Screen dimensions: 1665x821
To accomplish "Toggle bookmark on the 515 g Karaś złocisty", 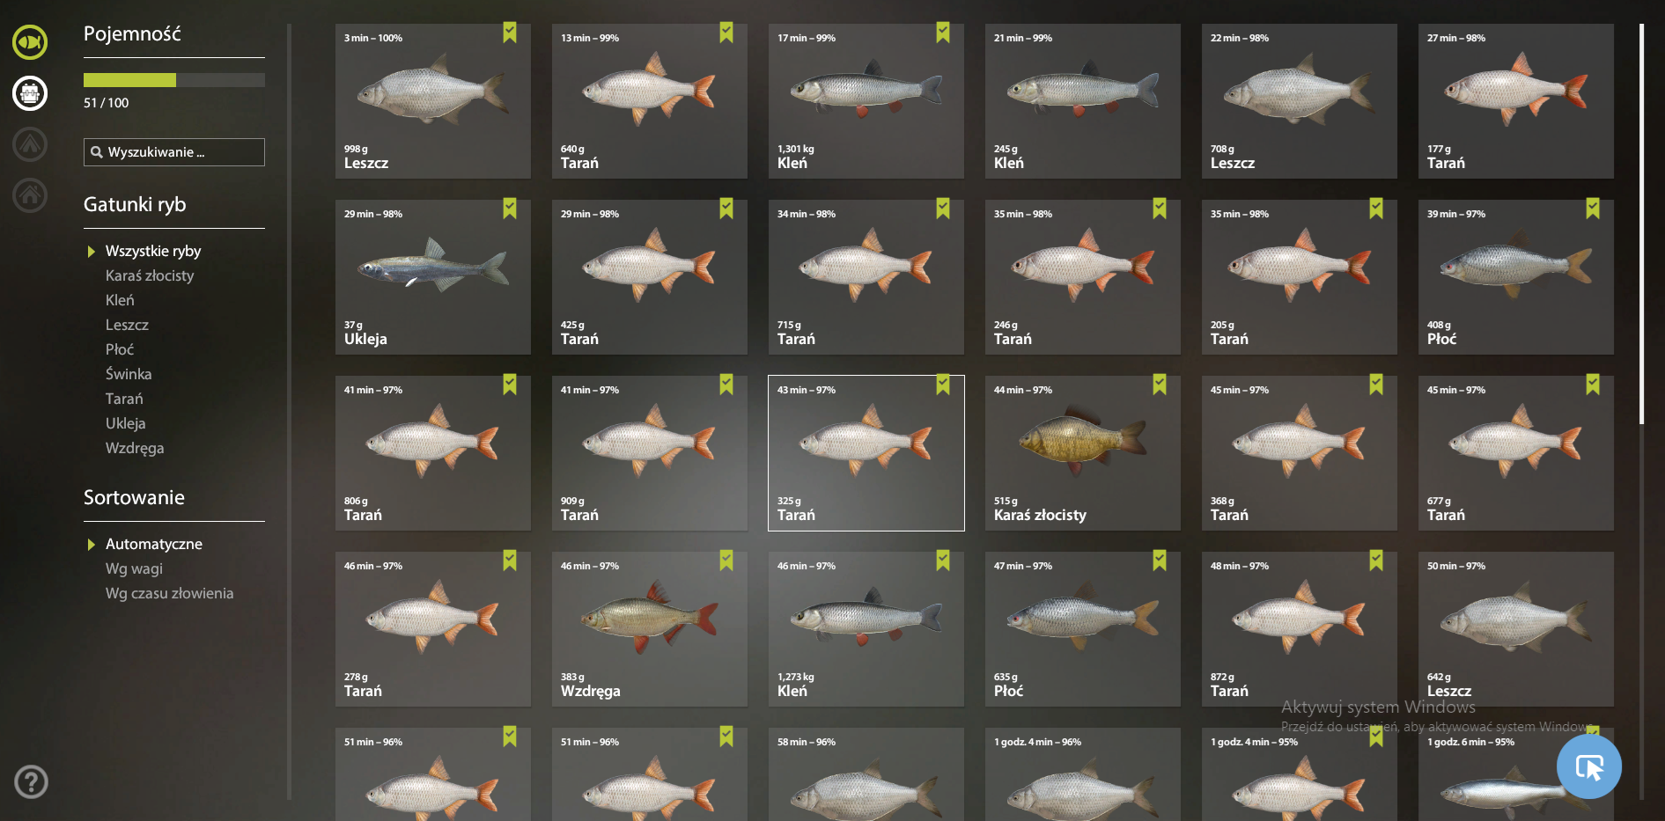I will 1160,385.
